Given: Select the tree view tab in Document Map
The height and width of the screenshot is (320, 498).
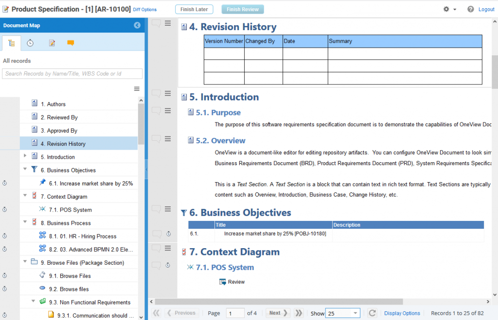Looking at the screenshot, I should [12, 43].
